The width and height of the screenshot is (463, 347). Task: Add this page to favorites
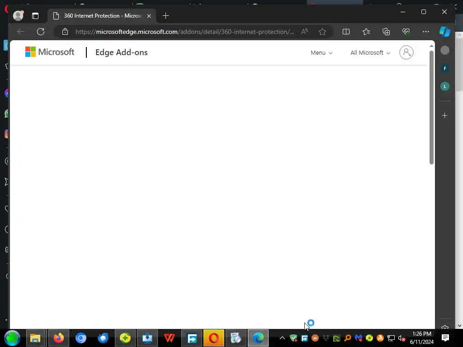pyautogui.click(x=322, y=32)
